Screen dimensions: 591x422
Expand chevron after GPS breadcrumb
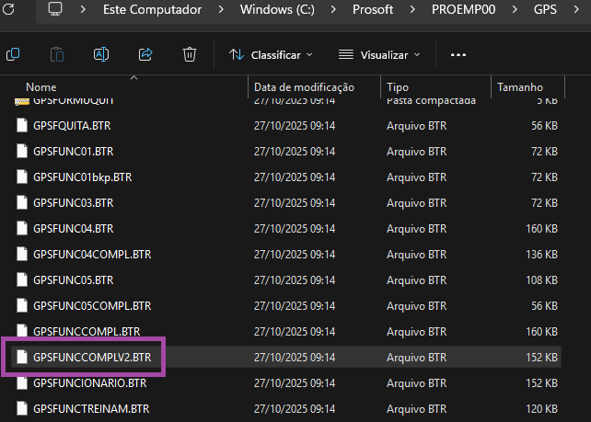tap(576, 9)
